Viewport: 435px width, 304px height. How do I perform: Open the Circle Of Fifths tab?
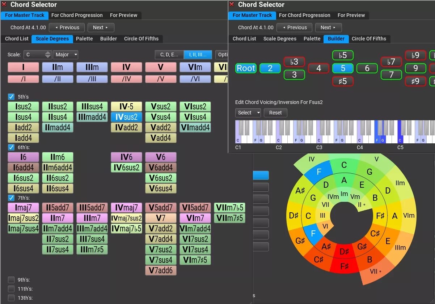[142, 39]
